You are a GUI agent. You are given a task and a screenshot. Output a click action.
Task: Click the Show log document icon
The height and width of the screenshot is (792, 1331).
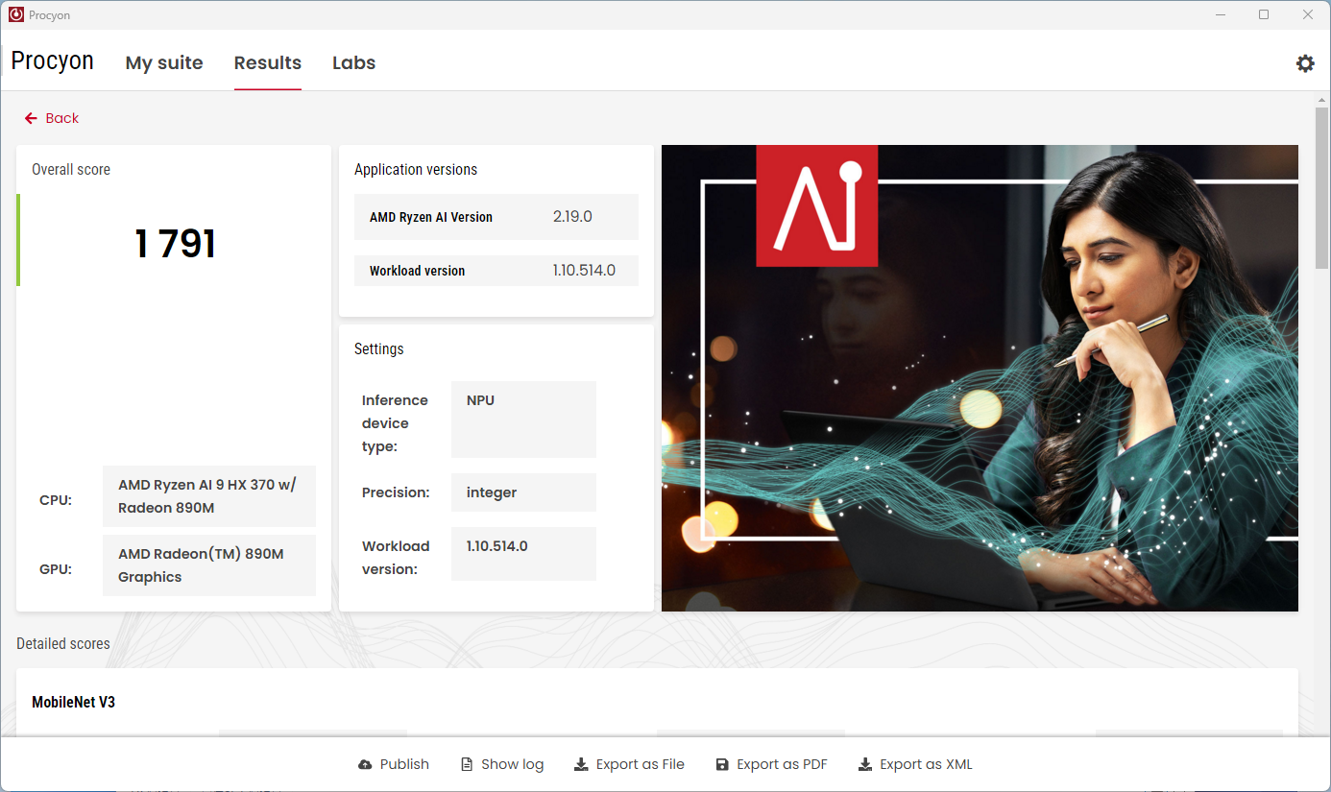click(x=467, y=765)
